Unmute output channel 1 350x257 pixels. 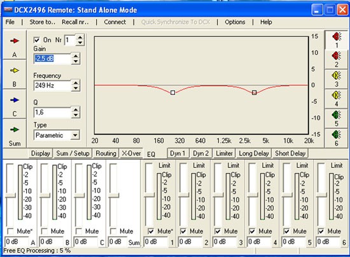[x=151, y=231]
